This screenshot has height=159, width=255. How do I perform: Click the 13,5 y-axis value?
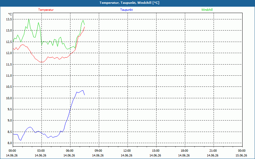pos(9,19)
